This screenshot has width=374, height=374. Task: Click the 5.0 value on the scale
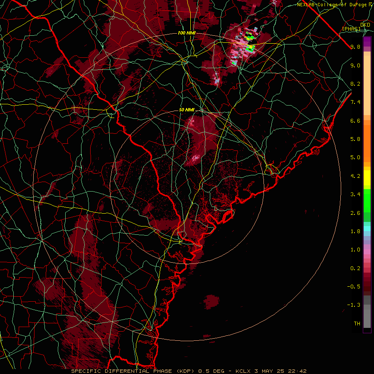pyautogui.click(x=355, y=157)
